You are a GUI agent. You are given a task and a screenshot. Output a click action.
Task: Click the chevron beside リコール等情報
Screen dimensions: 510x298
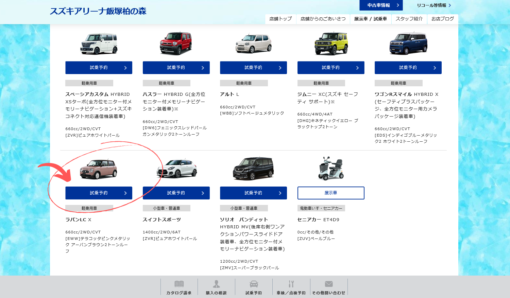pyautogui.click(x=449, y=5)
